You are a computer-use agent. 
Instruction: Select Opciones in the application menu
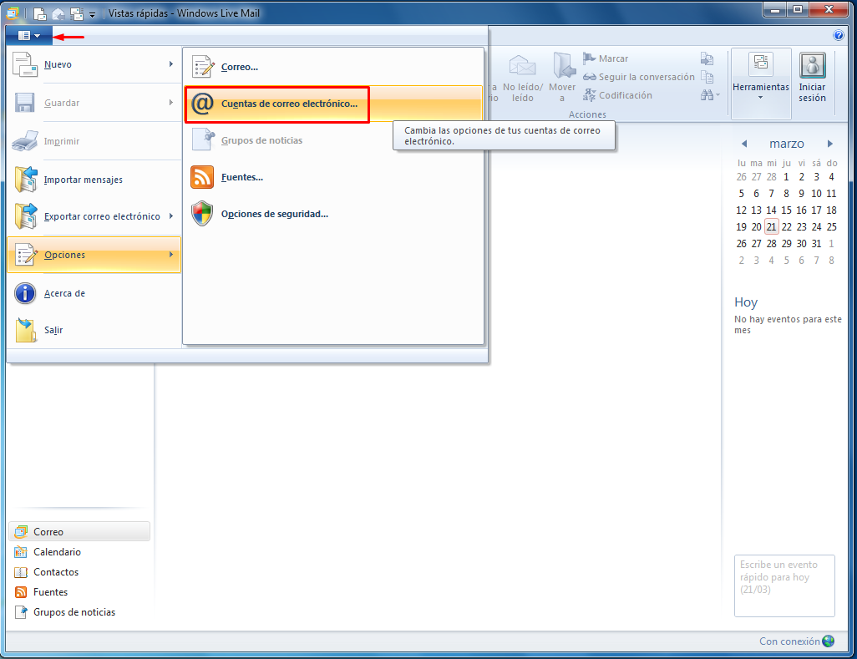(x=94, y=255)
